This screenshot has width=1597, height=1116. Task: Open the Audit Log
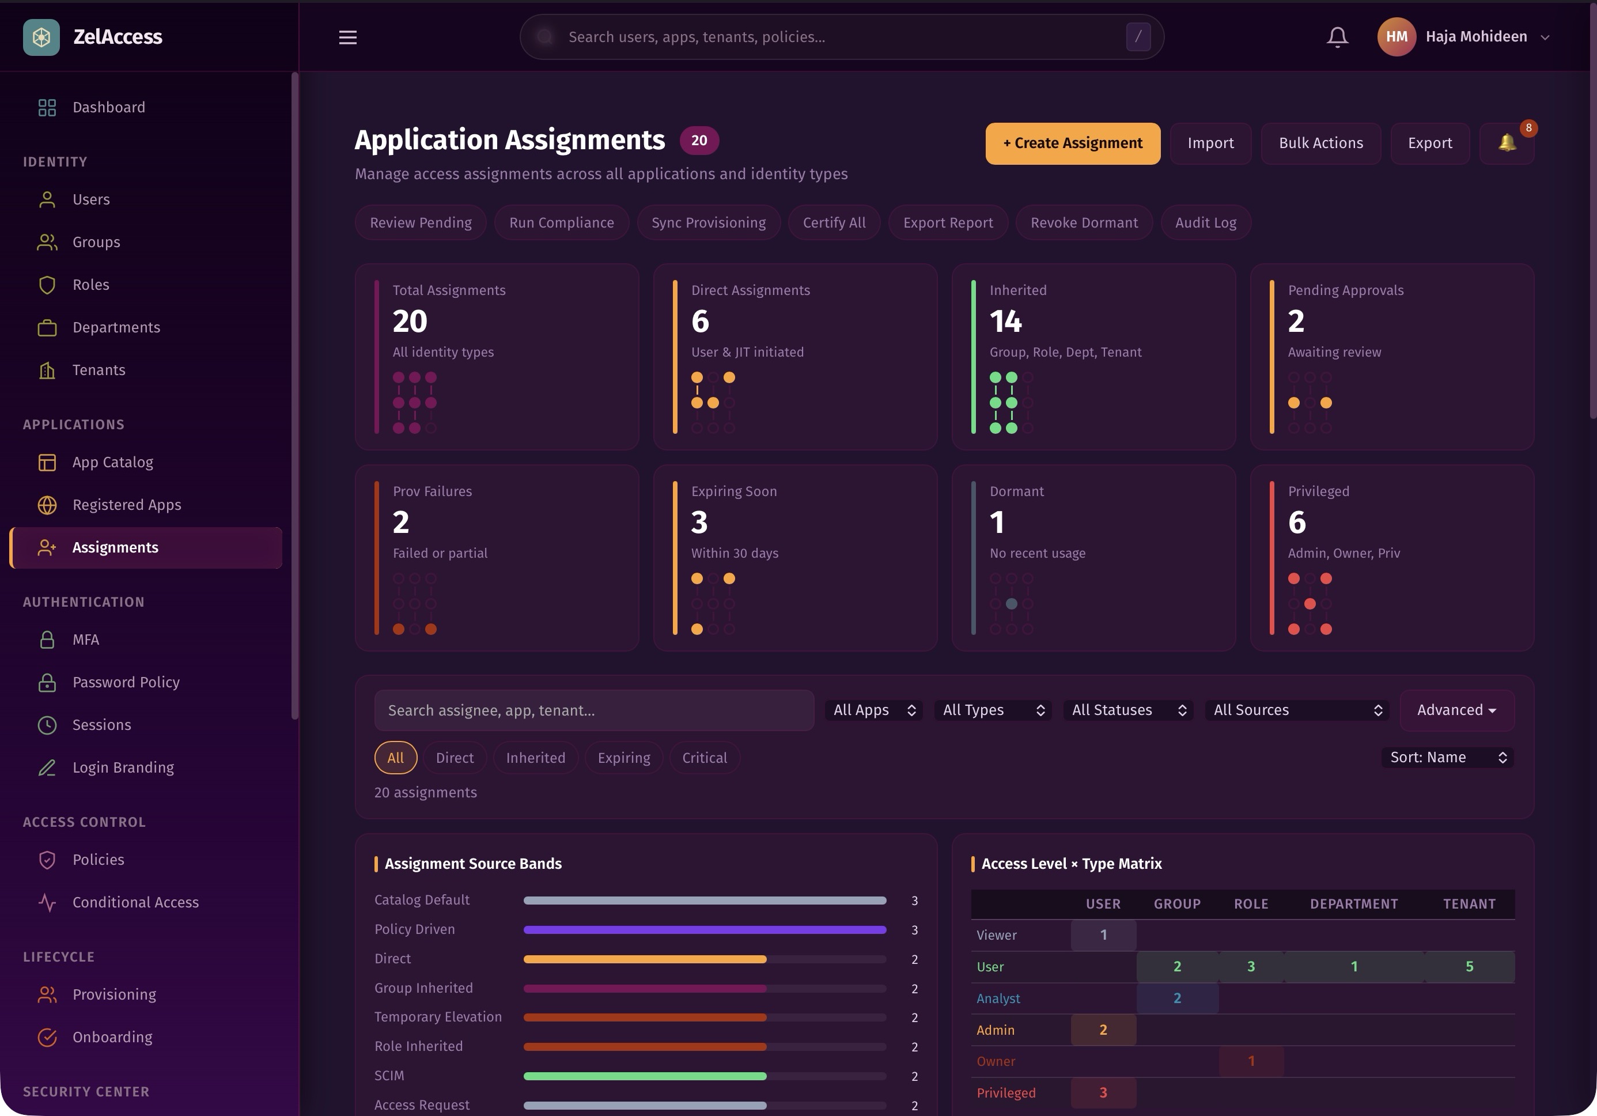point(1205,222)
